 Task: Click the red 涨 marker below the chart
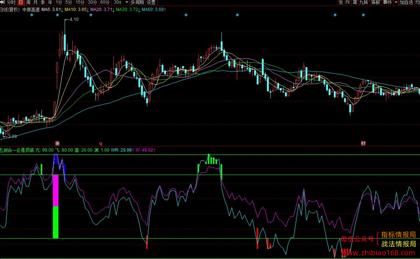57,143
